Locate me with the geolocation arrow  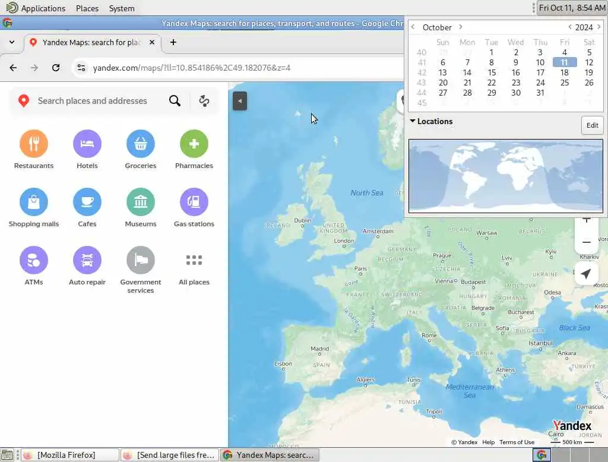586,274
